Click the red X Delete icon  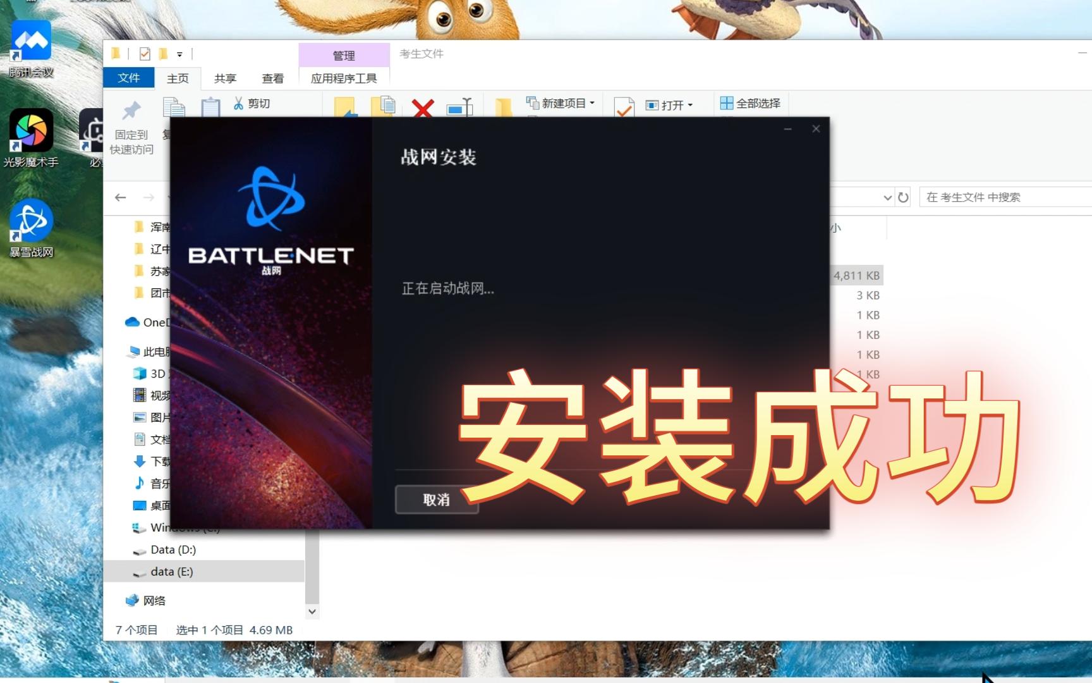pos(423,108)
